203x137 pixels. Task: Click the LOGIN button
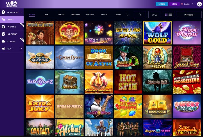click(x=162, y=4)
